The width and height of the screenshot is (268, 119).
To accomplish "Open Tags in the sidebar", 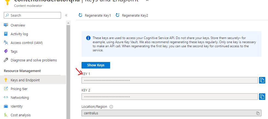I will pyautogui.click(x=14, y=51).
